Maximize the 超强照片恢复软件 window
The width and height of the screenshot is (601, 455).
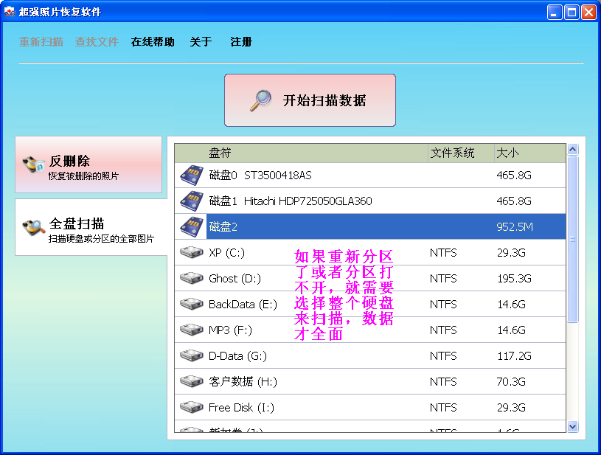(572, 13)
